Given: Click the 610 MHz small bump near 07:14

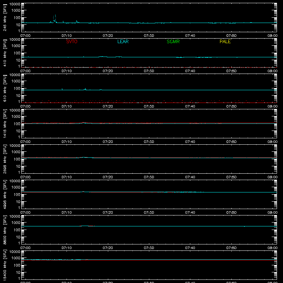Looking at the screenshot, I should tap(85, 89).
